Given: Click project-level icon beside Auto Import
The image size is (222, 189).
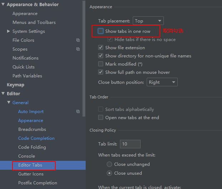Looking at the screenshot, I should tap(78, 112).
